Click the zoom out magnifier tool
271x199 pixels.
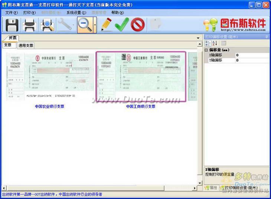coord(85,25)
